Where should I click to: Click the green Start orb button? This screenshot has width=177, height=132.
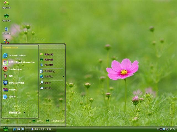6,129
